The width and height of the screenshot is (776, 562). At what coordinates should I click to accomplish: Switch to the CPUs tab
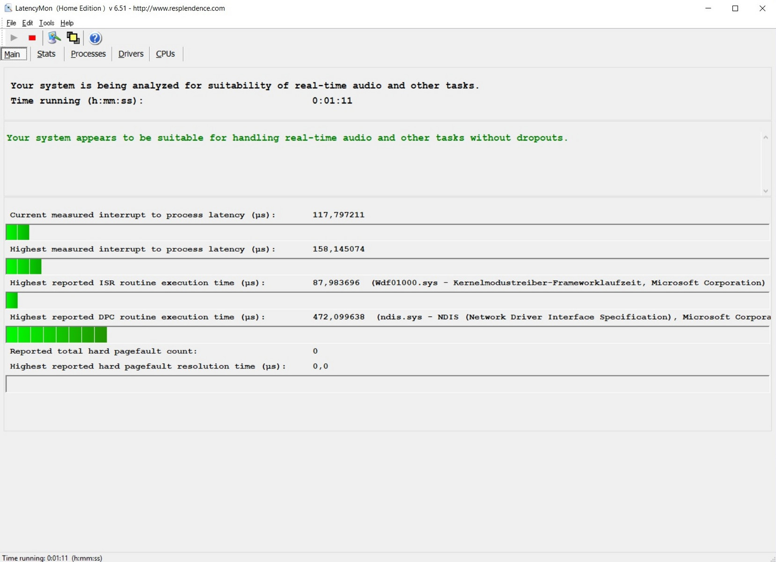pos(165,54)
